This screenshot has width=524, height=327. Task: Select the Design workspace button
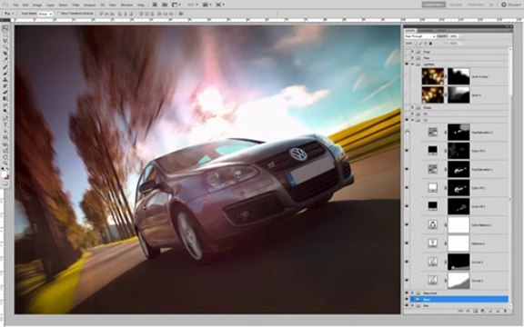click(456, 5)
